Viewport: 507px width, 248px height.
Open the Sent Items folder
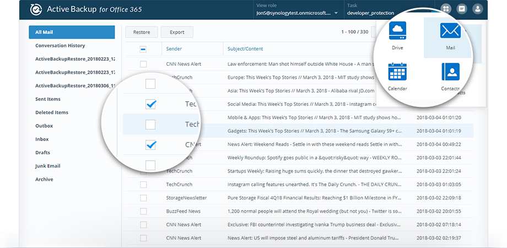point(48,99)
